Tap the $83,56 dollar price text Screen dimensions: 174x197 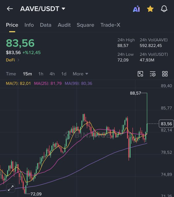coord(13,52)
